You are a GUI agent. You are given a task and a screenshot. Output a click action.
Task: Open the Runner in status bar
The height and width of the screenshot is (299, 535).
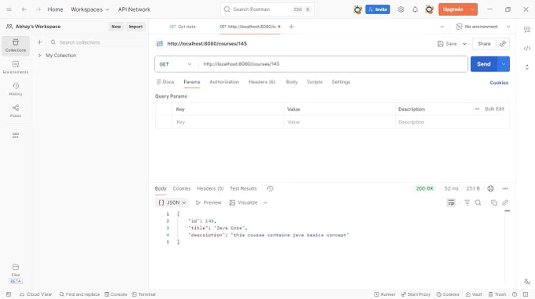pyautogui.click(x=385, y=294)
